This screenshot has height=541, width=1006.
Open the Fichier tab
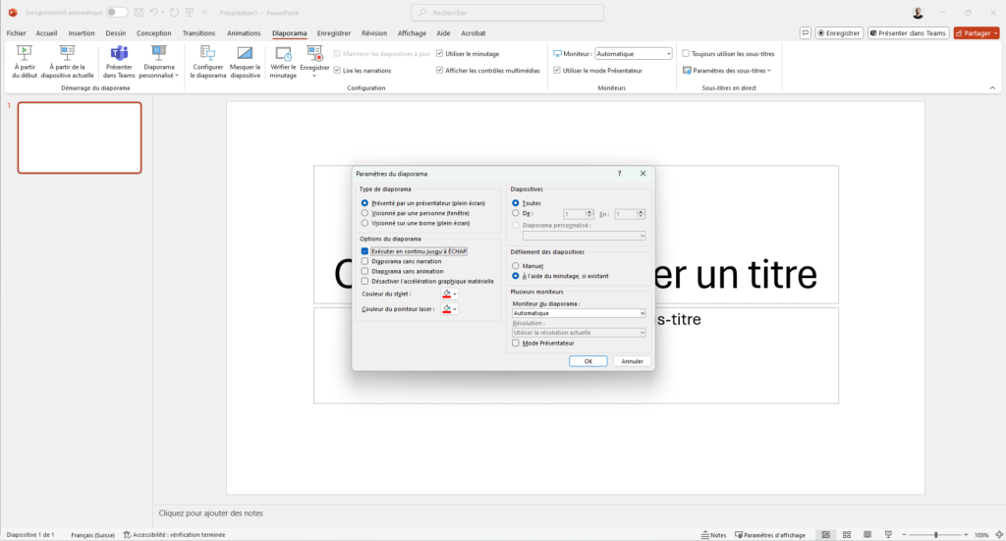[x=16, y=33]
